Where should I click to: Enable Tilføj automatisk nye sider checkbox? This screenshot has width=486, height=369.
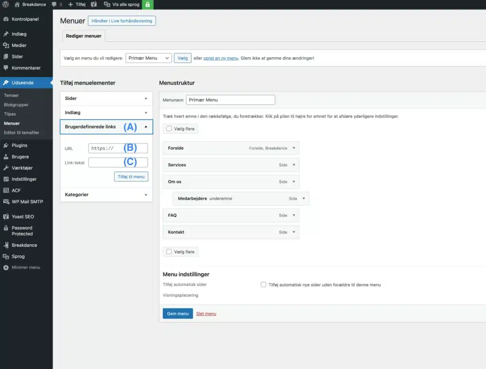263,285
